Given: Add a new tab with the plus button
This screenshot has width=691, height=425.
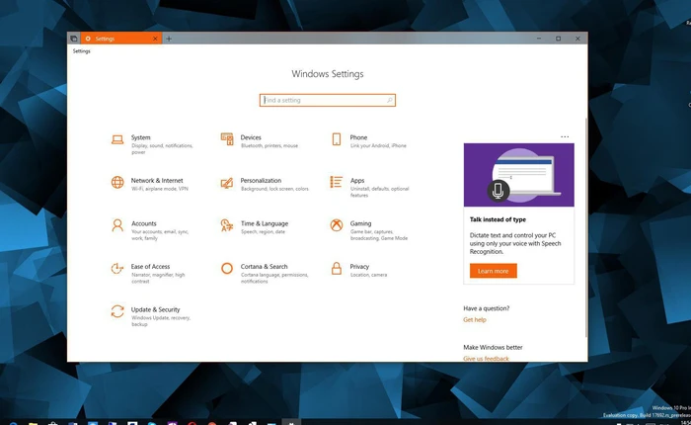Looking at the screenshot, I should click(169, 39).
